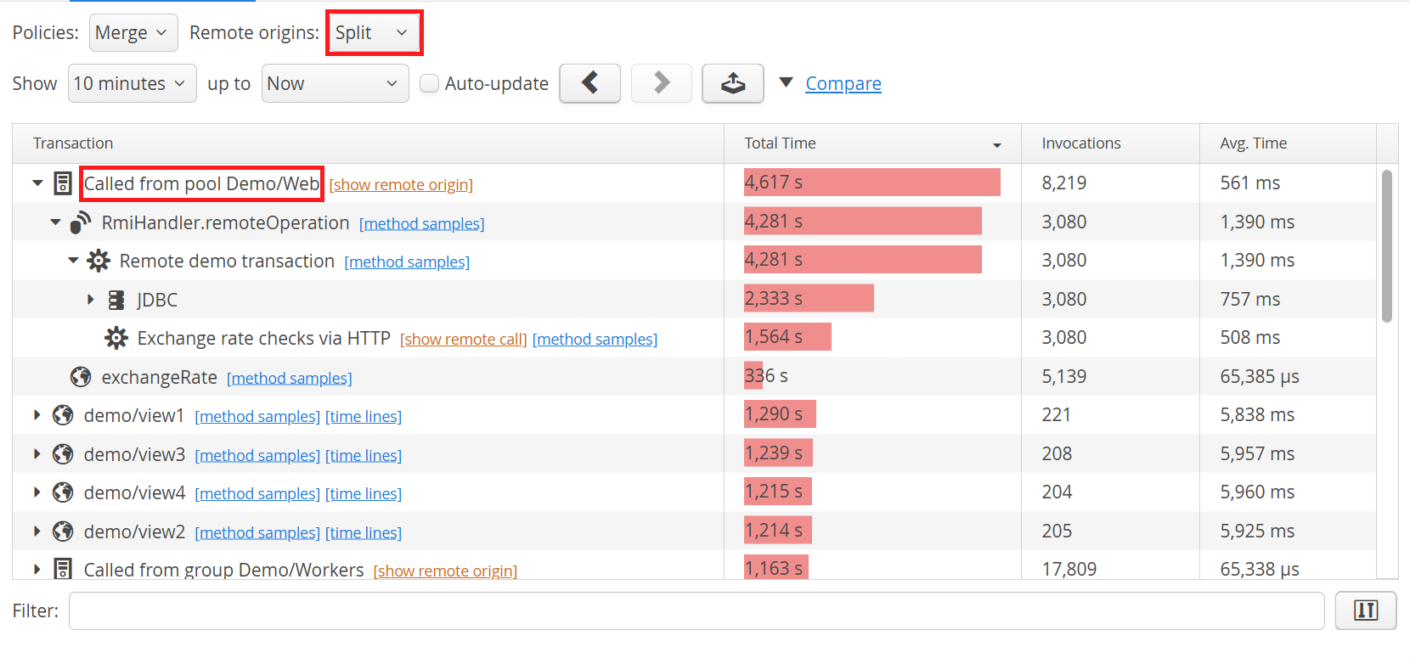The width and height of the screenshot is (1410, 658).
Task: Click the export snapshot icon button
Action: click(732, 83)
